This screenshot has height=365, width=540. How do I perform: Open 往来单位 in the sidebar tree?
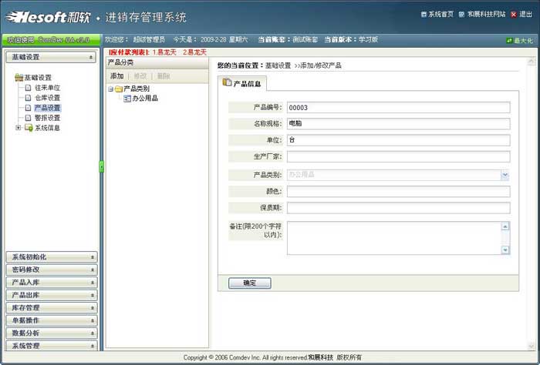(x=47, y=88)
